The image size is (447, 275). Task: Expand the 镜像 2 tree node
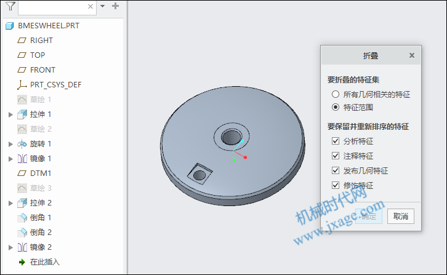10,247
